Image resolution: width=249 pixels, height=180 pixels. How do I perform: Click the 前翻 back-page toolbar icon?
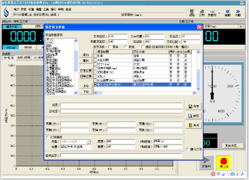coord(228,12)
